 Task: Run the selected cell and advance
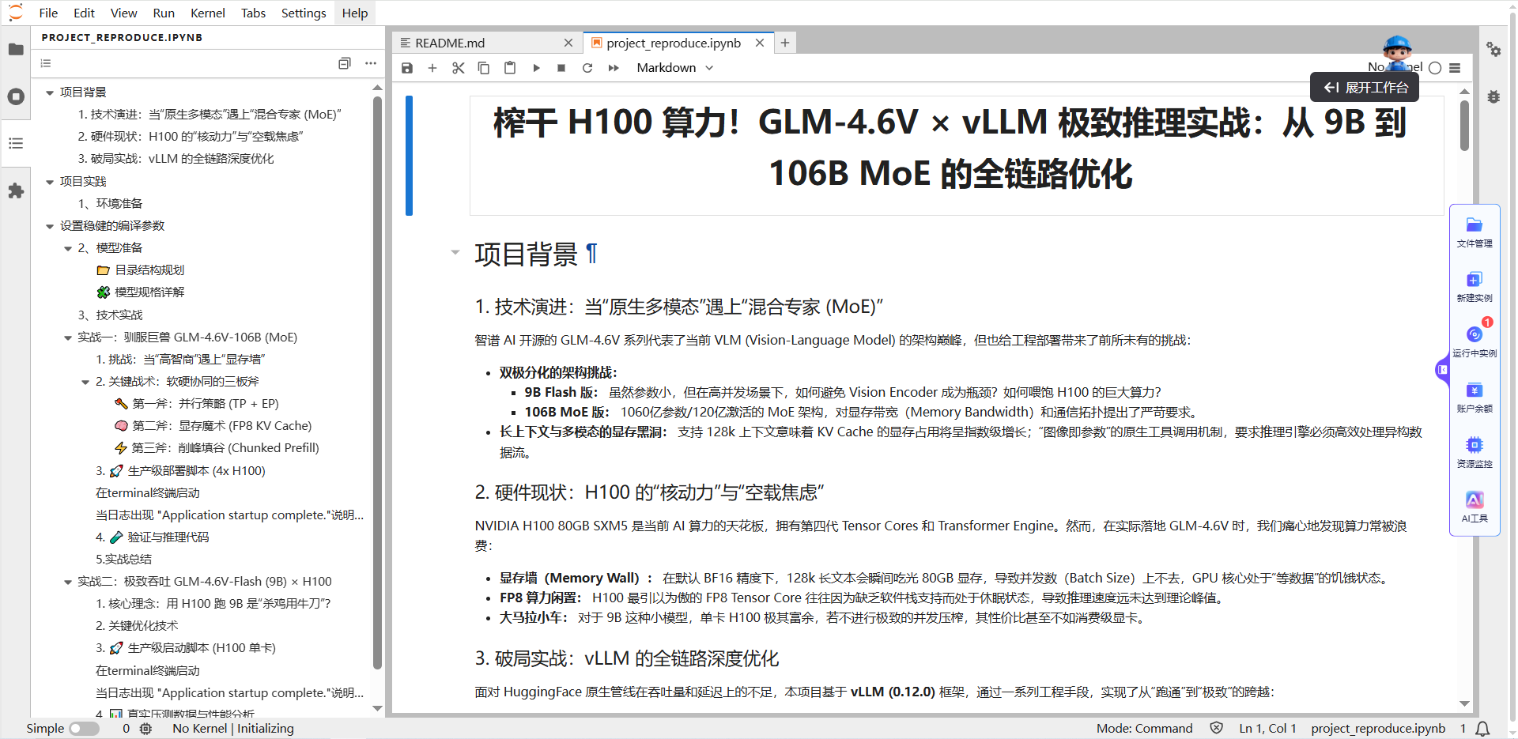click(536, 68)
